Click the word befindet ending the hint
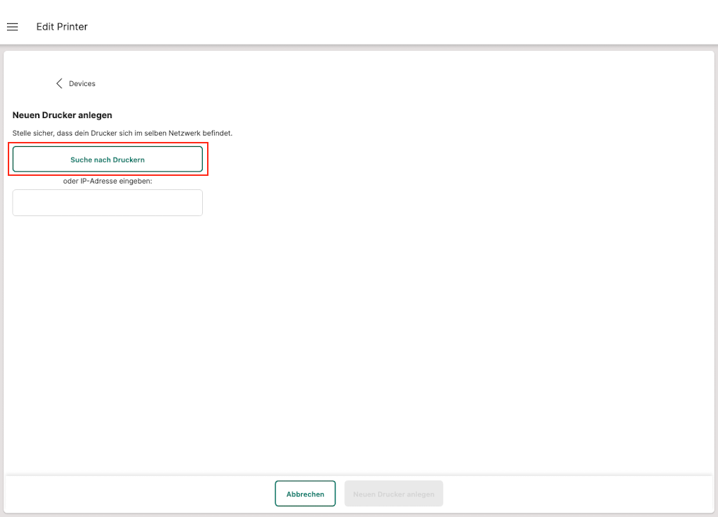 218,133
